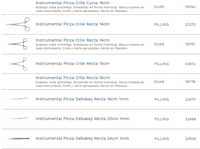Click the Debakey Recta 24cm 1mm thumbnail
Image resolution: width=200 pixels, height=149 pixels.
(18, 138)
